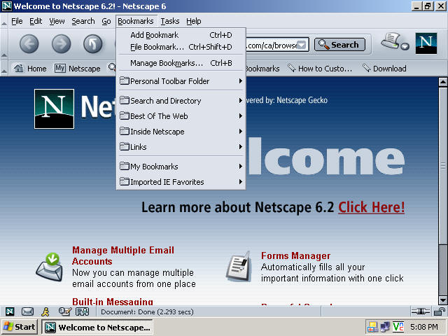448x336 pixels.
Task: Reload the page with the Reload button
Action: [x=92, y=44]
